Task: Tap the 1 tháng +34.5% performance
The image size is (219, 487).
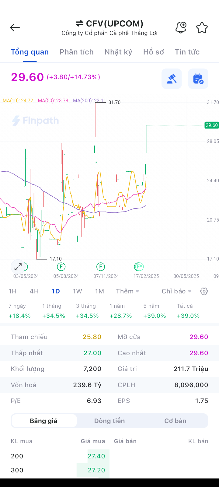Action: click(x=54, y=311)
